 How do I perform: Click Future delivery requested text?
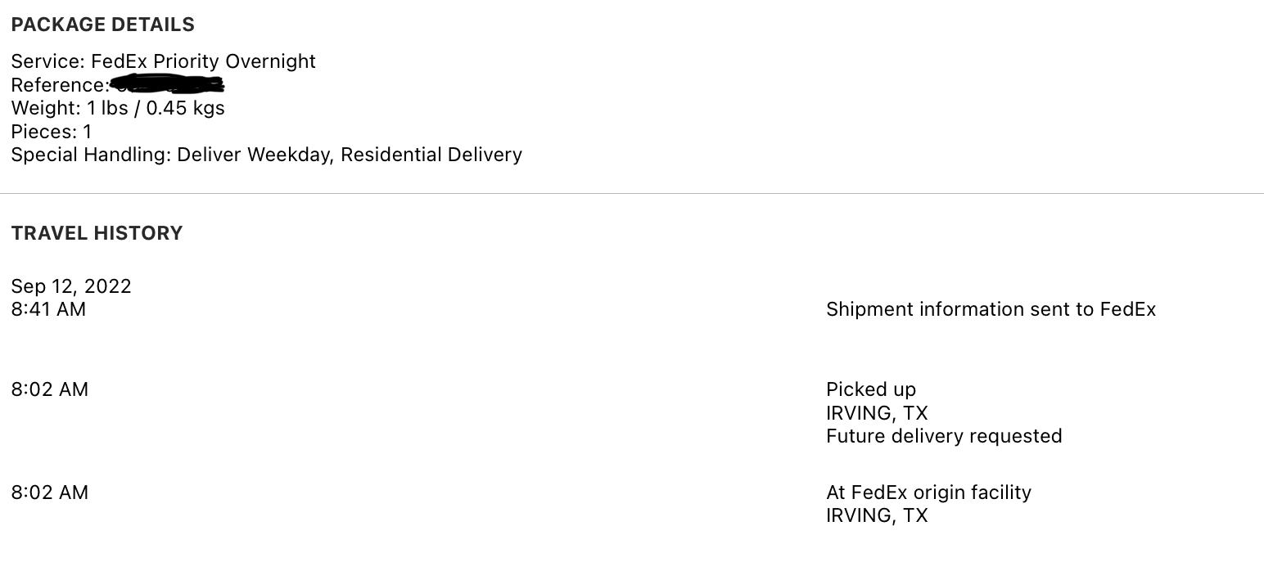944,436
